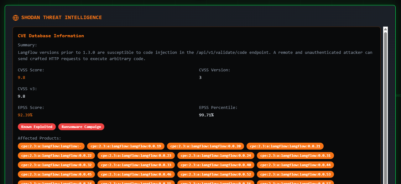Select the langflow:0.0.21 product tag
Image resolution: width=401 pixels, height=184 pixels.
point(285,146)
